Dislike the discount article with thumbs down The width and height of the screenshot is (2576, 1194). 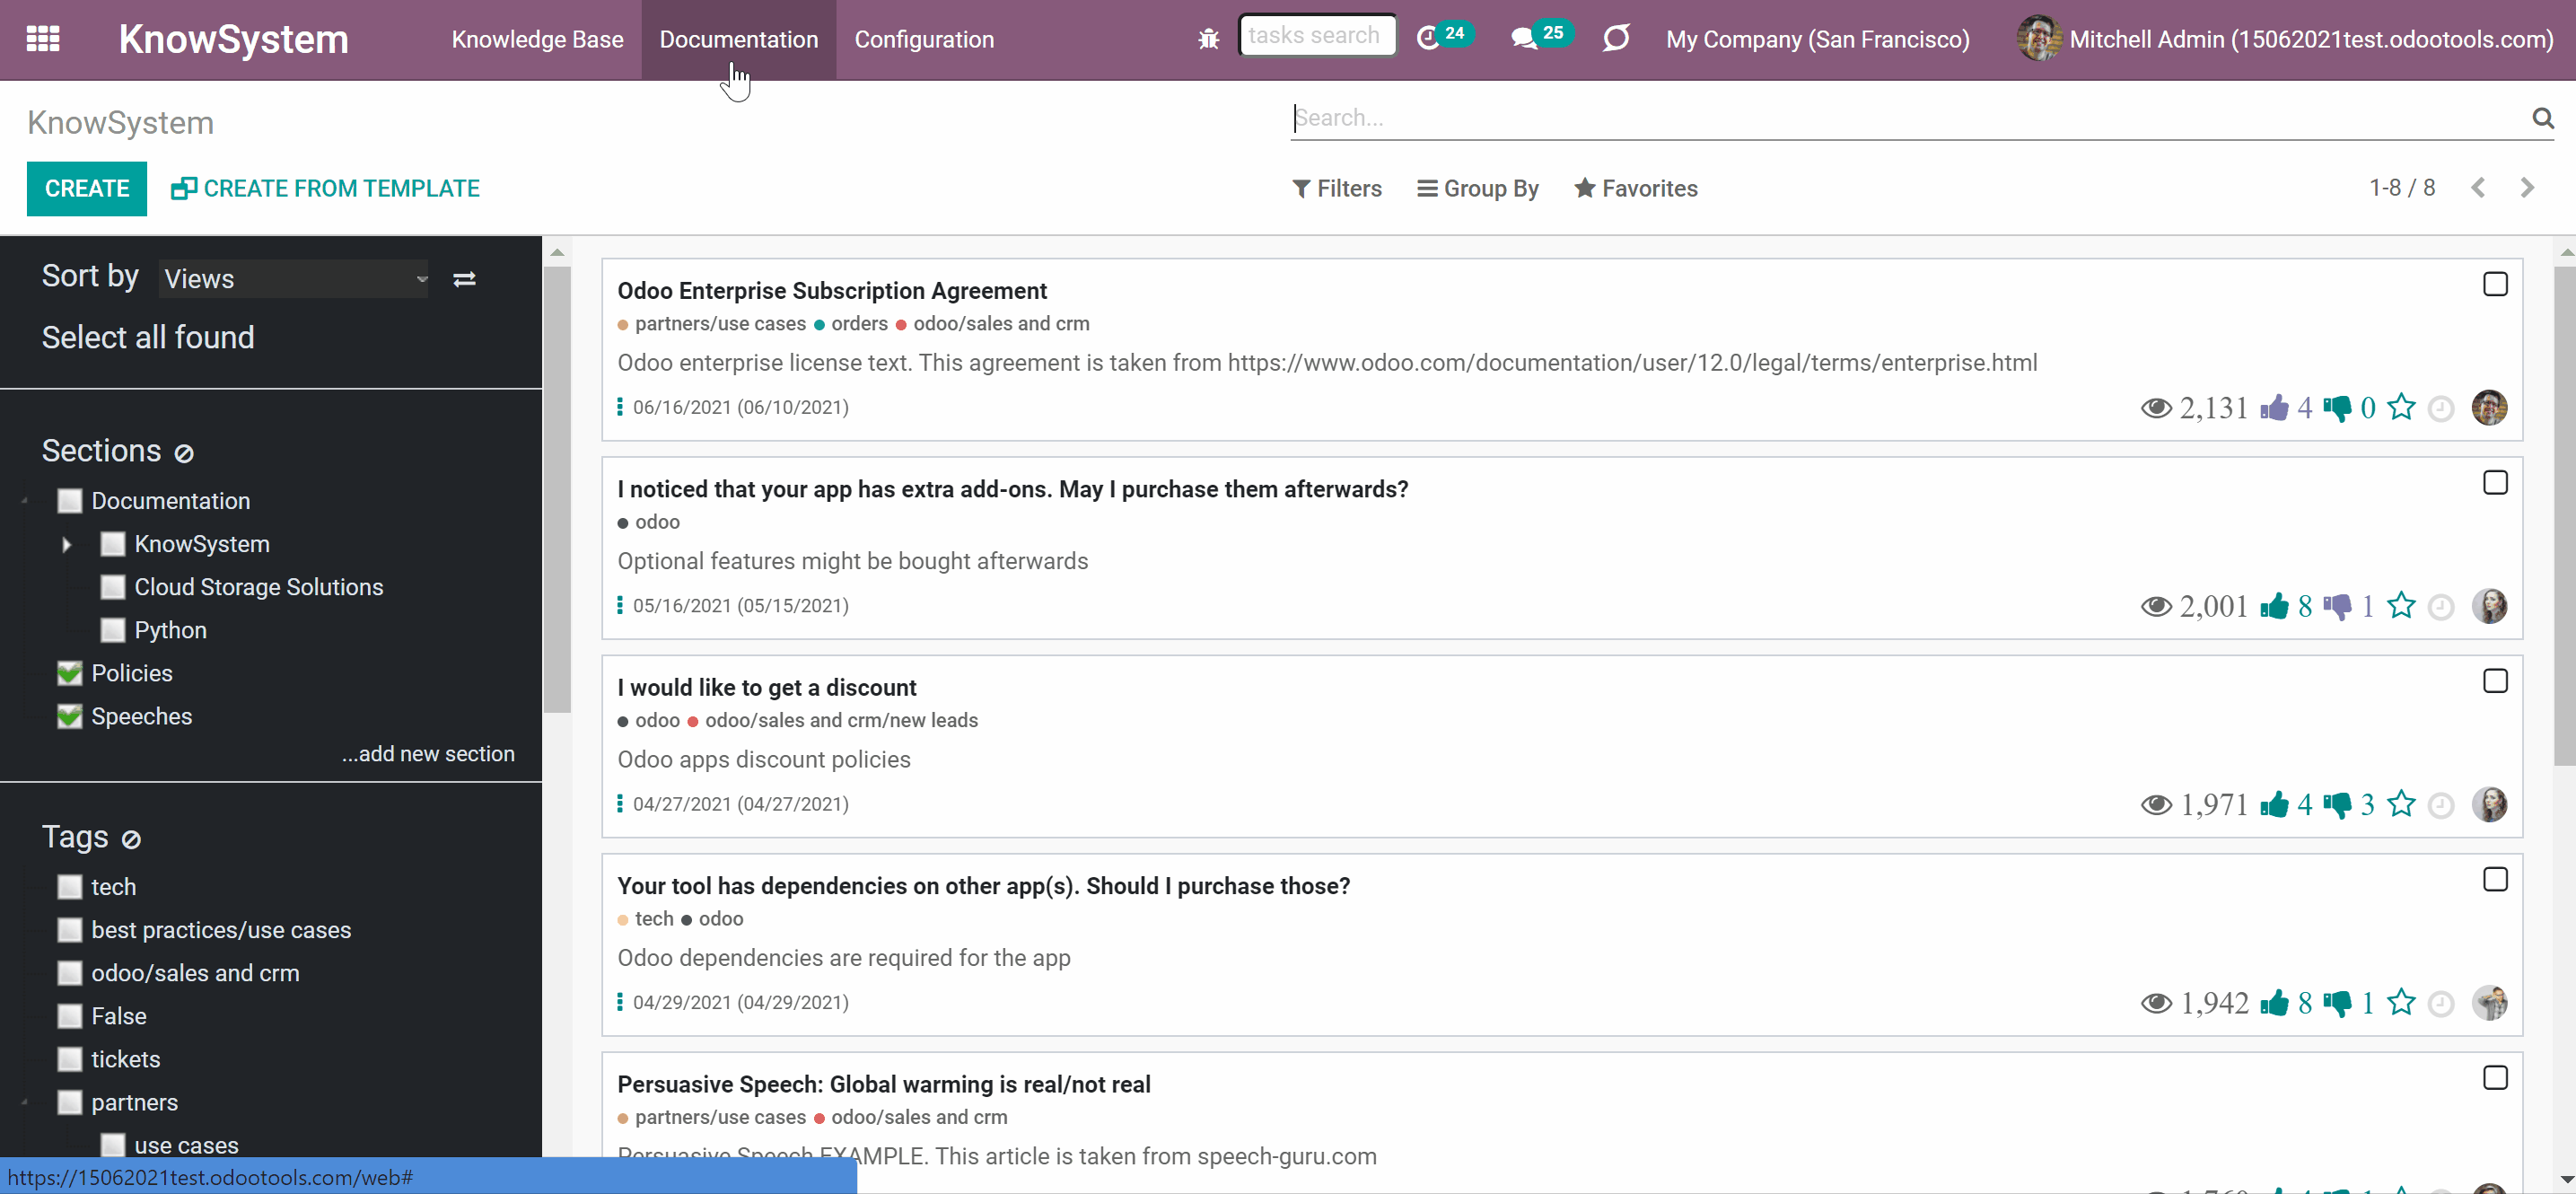[2337, 804]
